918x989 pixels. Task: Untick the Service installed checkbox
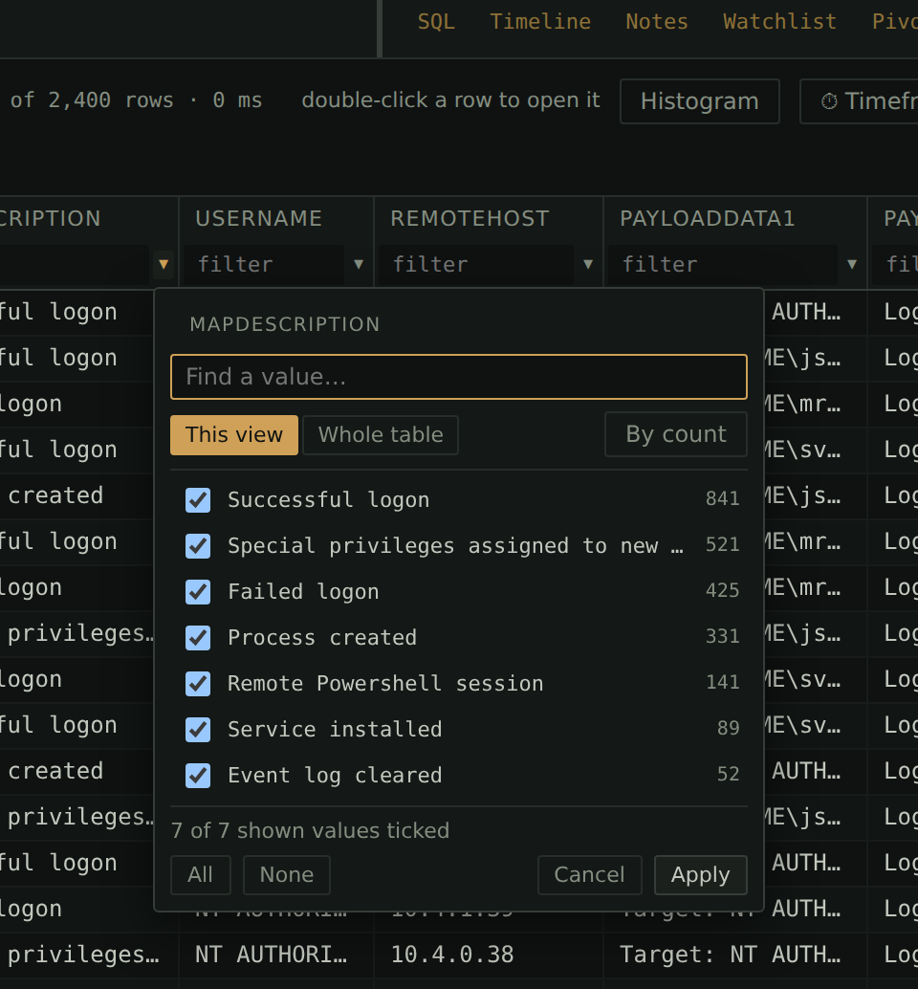(198, 730)
